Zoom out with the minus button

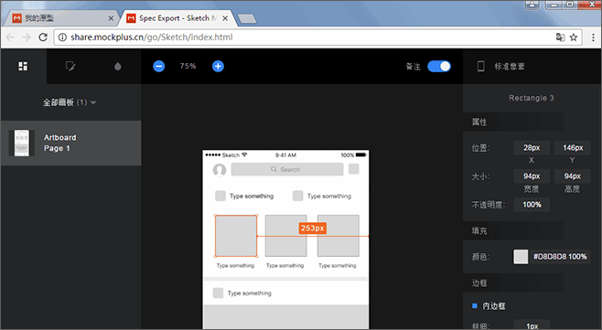point(158,67)
